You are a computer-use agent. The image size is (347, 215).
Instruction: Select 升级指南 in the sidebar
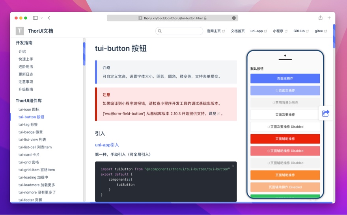26,89
